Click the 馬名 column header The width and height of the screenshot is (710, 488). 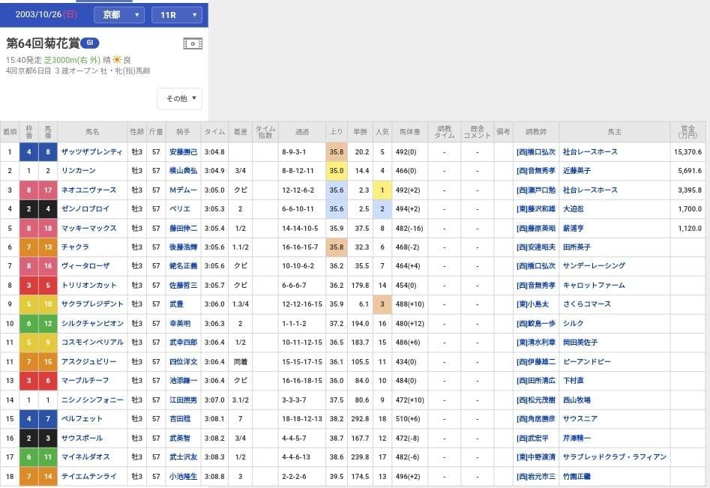91,132
